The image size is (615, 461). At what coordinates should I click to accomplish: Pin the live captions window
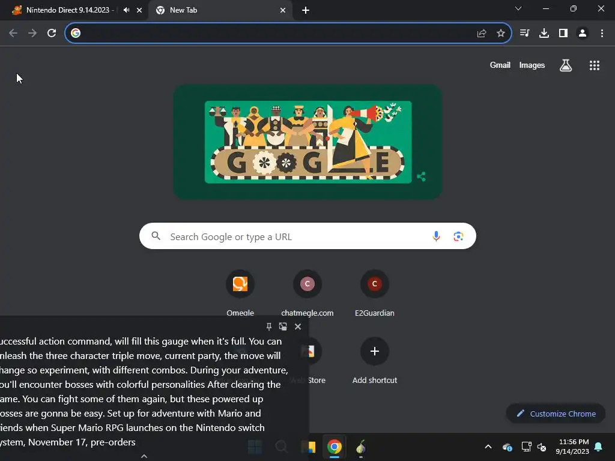pos(269,327)
